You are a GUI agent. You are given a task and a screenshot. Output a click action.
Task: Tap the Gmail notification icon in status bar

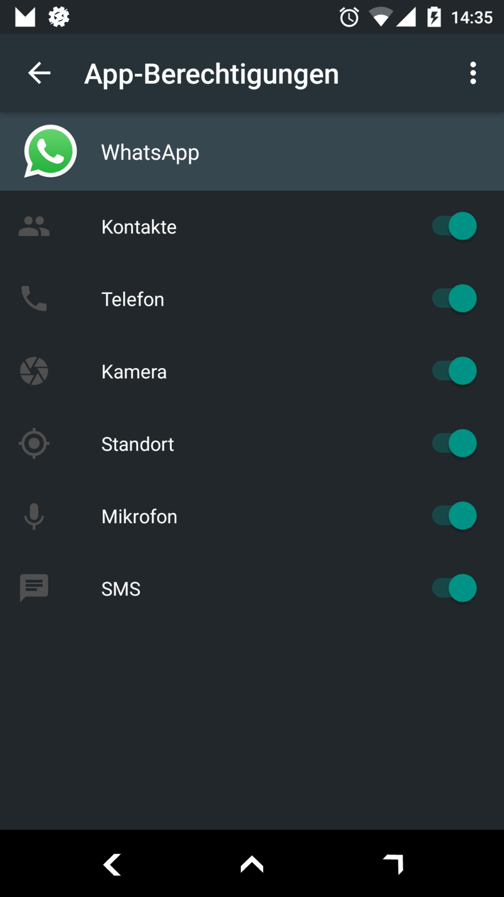[25, 17]
